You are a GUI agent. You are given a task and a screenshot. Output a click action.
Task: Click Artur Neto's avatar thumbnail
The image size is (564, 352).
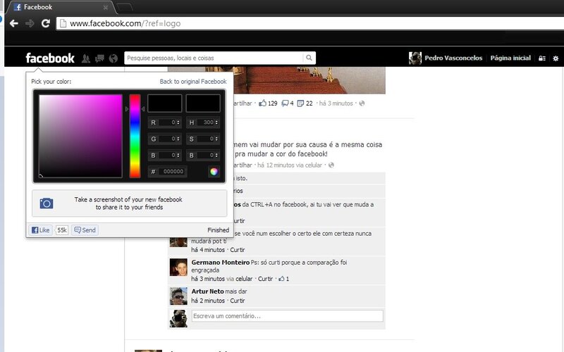tap(178, 296)
